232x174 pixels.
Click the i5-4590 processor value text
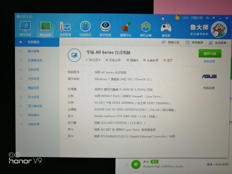pos(123,90)
